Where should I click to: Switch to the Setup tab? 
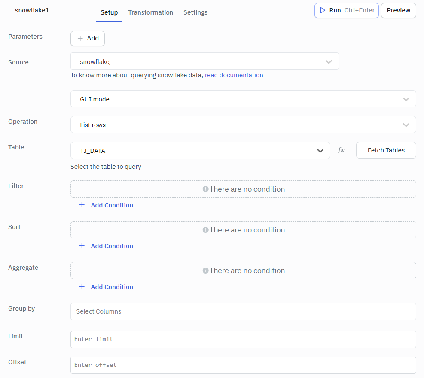pyautogui.click(x=109, y=12)
